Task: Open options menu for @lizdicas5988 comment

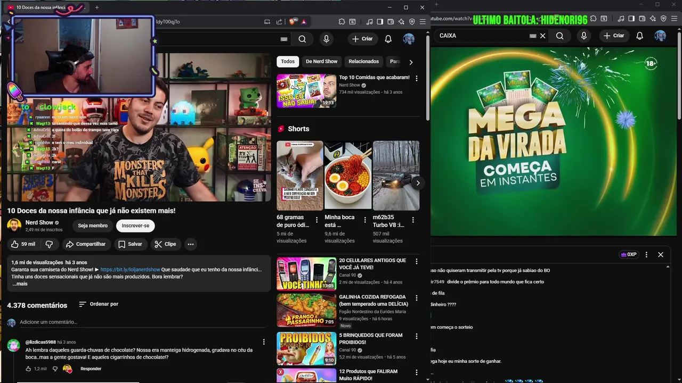Action: click(263, 342)
